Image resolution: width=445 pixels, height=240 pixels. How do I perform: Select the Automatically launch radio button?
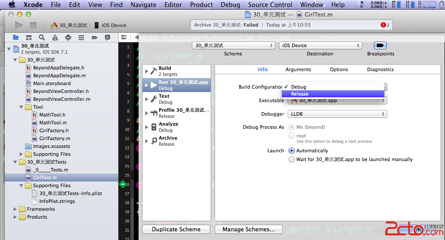pos(292,151)
